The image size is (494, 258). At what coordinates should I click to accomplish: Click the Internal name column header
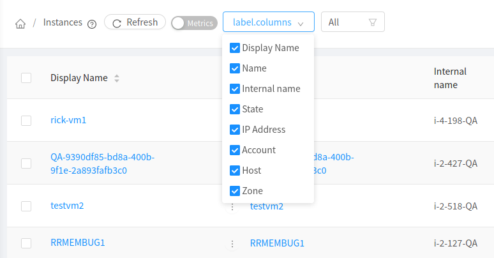[x=450, y=78]
